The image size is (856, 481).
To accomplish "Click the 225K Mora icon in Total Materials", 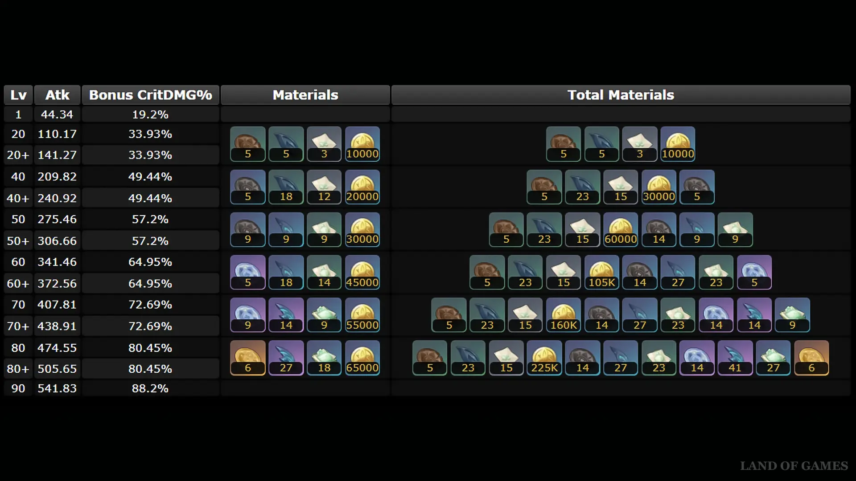I will [544, 358].
